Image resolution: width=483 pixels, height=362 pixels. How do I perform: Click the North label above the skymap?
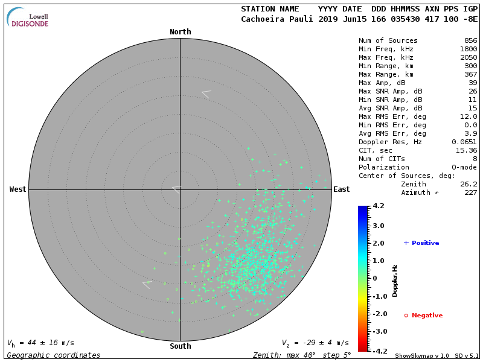pyautogui.click(x=180, y=32)
